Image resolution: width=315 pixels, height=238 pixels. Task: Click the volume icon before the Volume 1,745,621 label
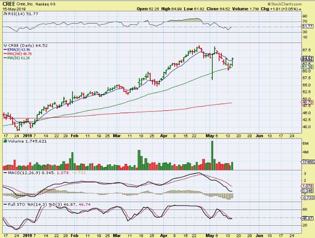(x=5, y=141)
